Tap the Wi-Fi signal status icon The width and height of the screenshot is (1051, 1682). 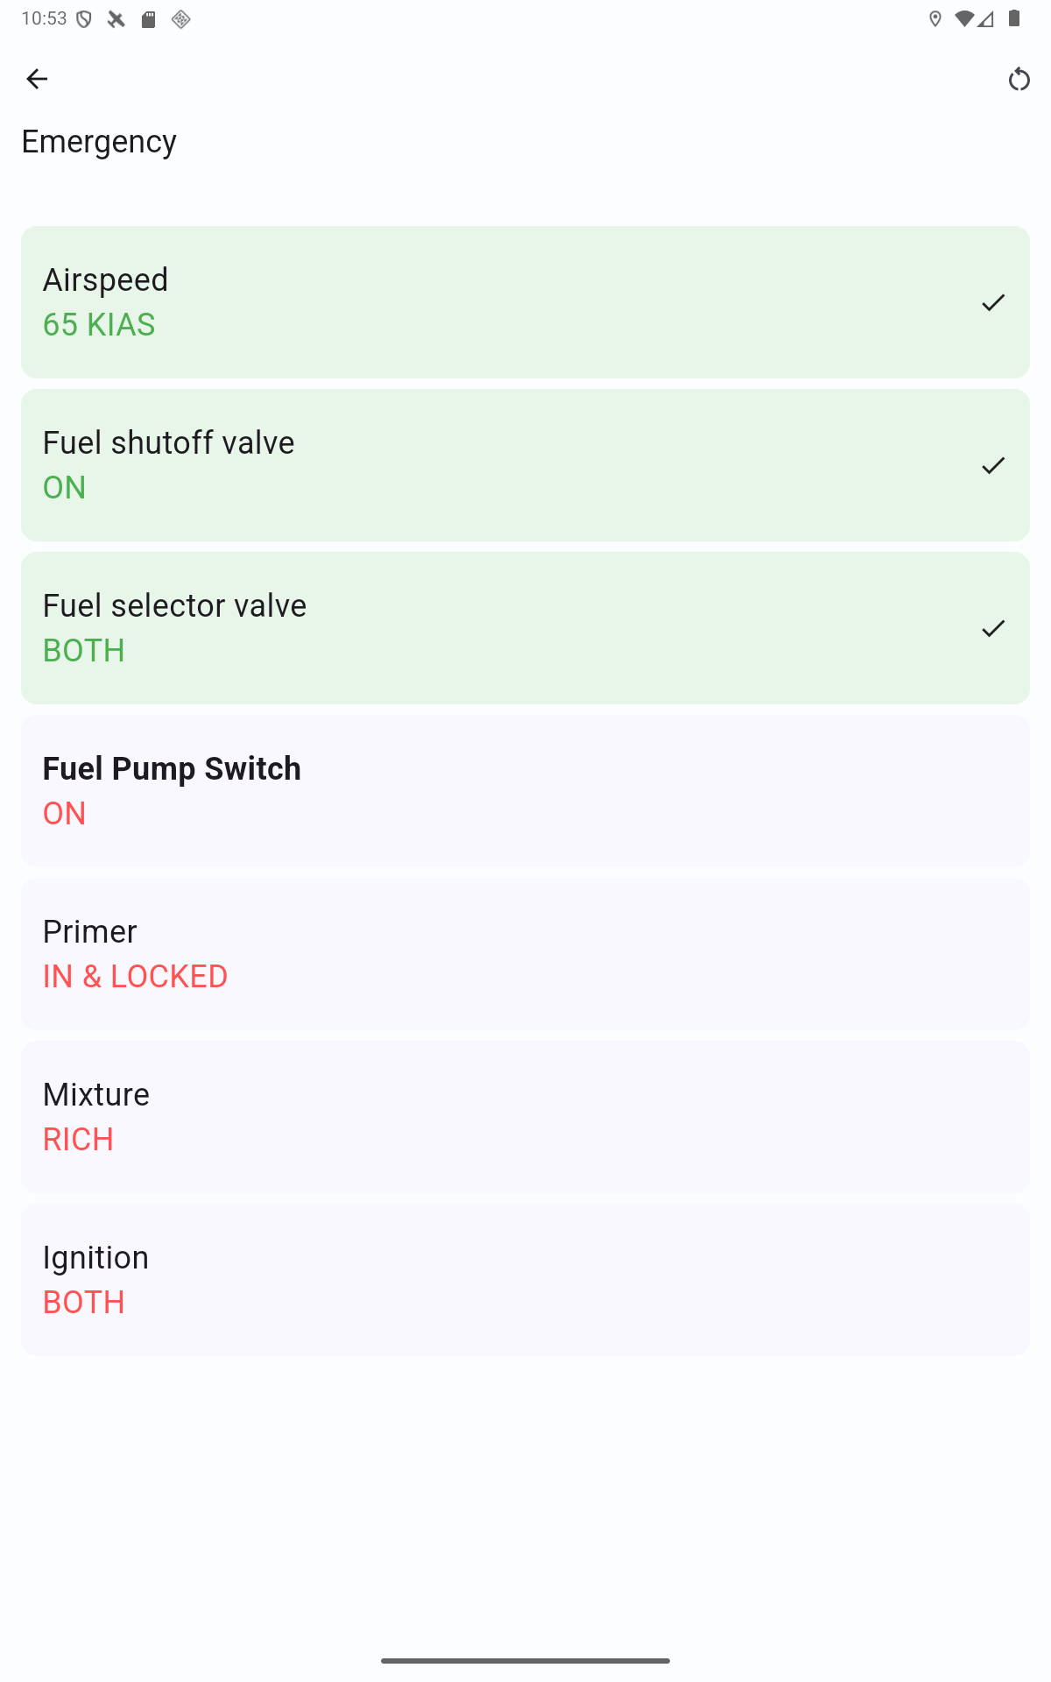pyautogui.click(x=964, y=19)
